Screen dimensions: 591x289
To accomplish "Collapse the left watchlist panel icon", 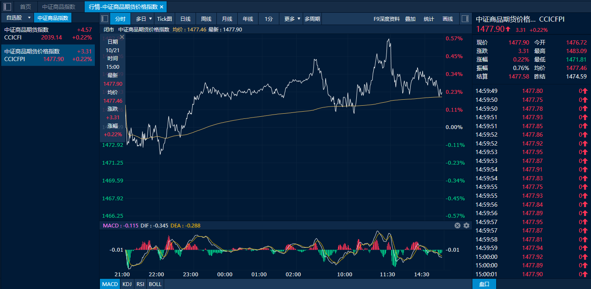I will coord(105,19).
